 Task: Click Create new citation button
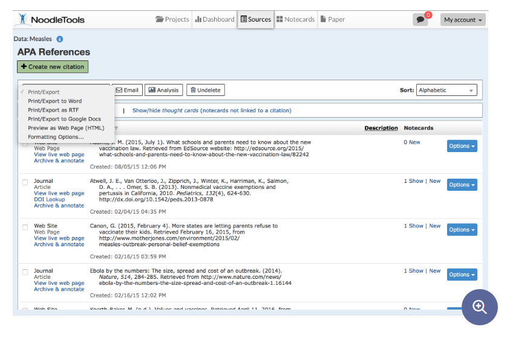click(53, 67)
